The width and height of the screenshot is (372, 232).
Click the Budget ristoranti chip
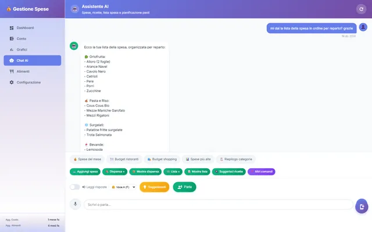click(x=124, y=159)
